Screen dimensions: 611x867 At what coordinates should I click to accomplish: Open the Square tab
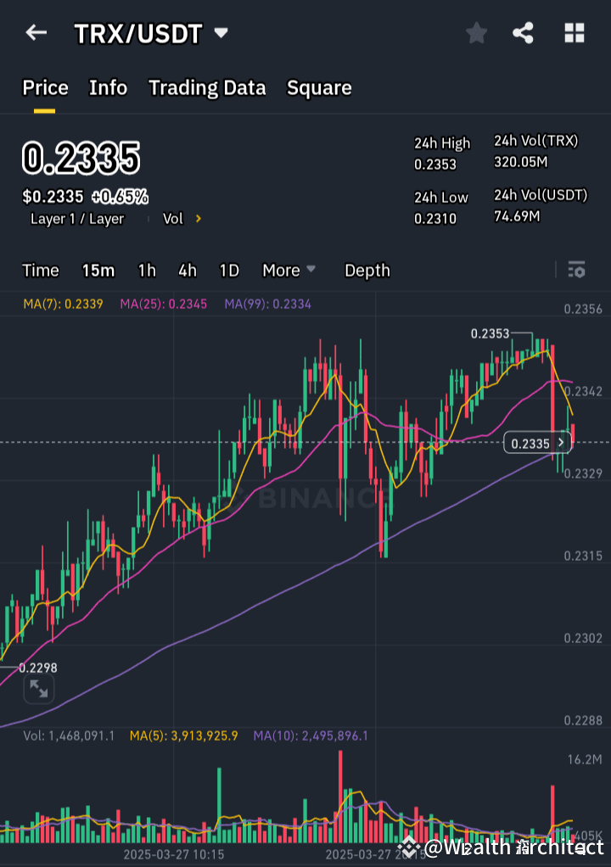click(x=319, y=87)
